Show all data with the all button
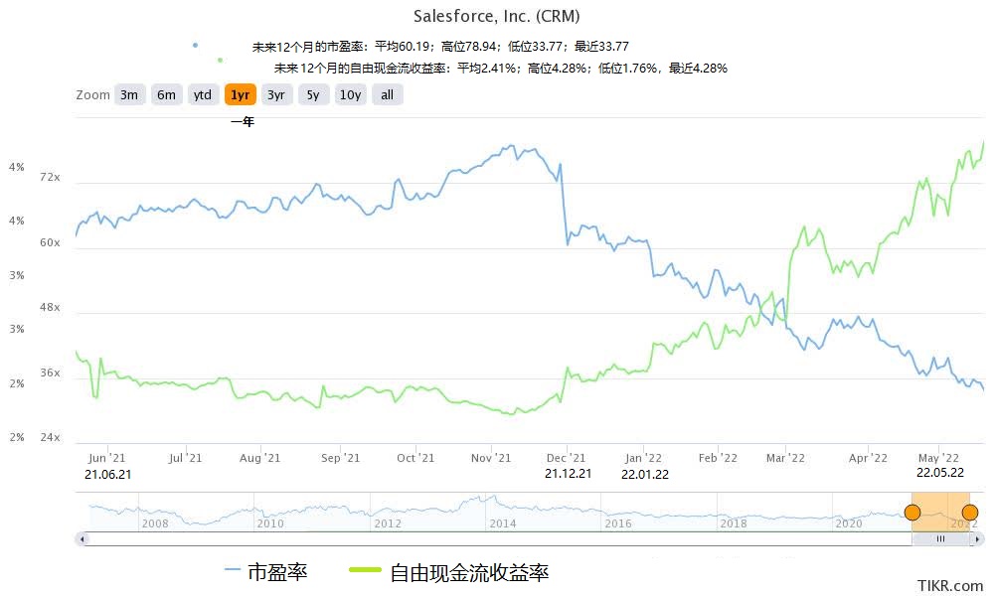 pyautogui.click(x=388, y=95)
